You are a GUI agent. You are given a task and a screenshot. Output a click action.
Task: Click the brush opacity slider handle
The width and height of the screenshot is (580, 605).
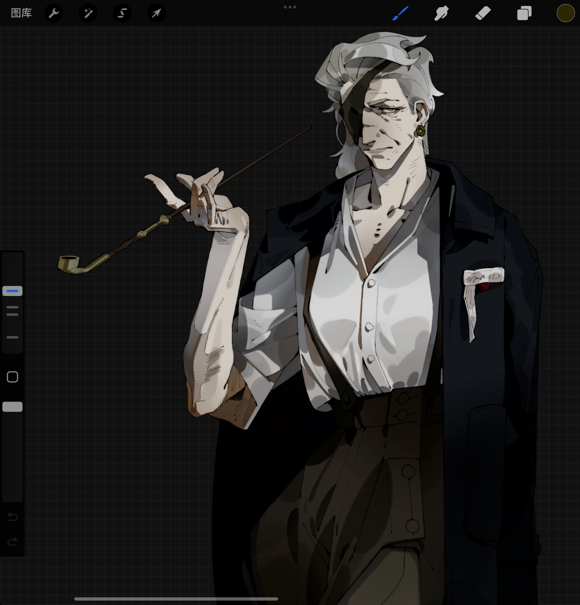(x=12, y=407)
